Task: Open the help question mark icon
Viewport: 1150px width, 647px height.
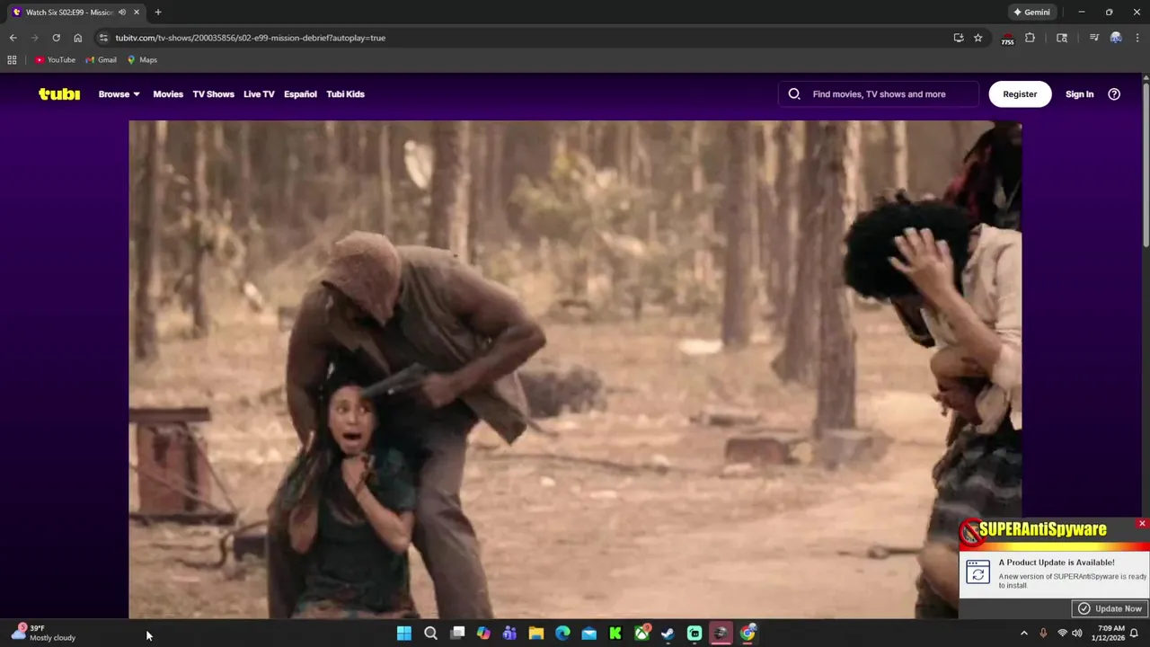Action: coord(1114,94)
